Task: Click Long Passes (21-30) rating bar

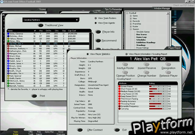Action: tap(159, 94)
